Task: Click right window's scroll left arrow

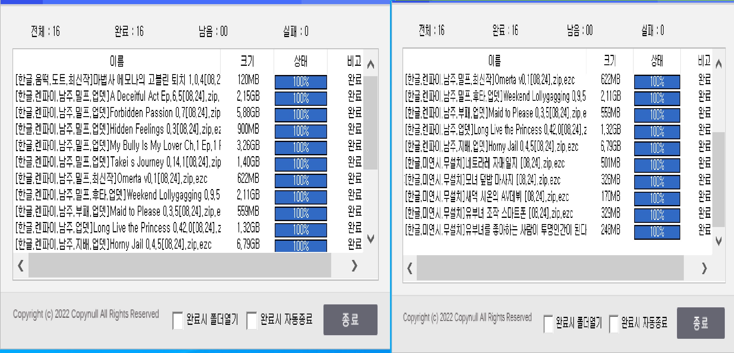Action: tap(410, 268)
